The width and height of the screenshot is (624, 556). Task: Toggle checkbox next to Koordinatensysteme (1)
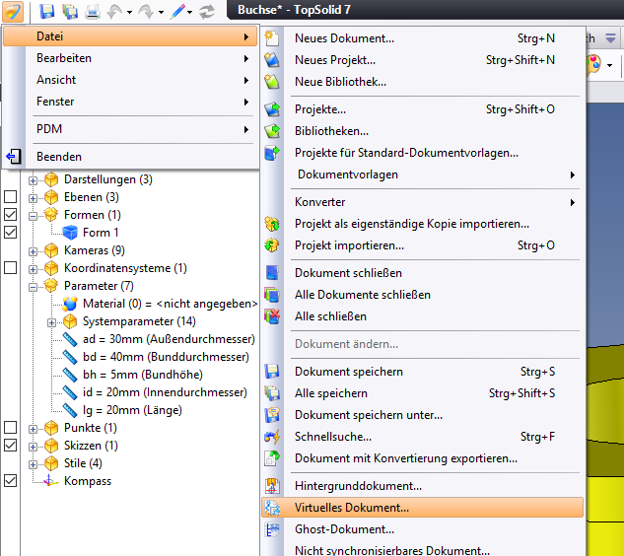(x=10, y=268)
